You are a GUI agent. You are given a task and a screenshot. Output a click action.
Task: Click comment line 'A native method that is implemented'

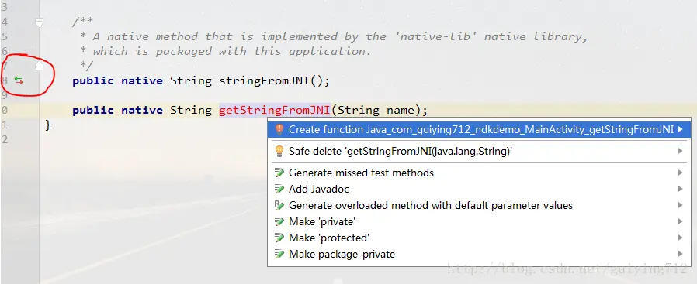click(215, 36)
